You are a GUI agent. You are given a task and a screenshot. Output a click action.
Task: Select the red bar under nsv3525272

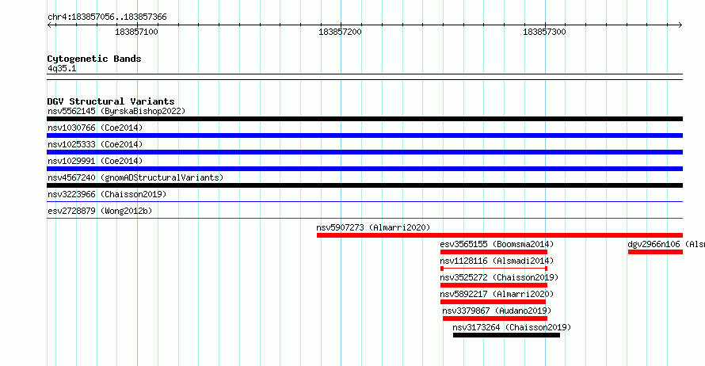pos(494,285)
